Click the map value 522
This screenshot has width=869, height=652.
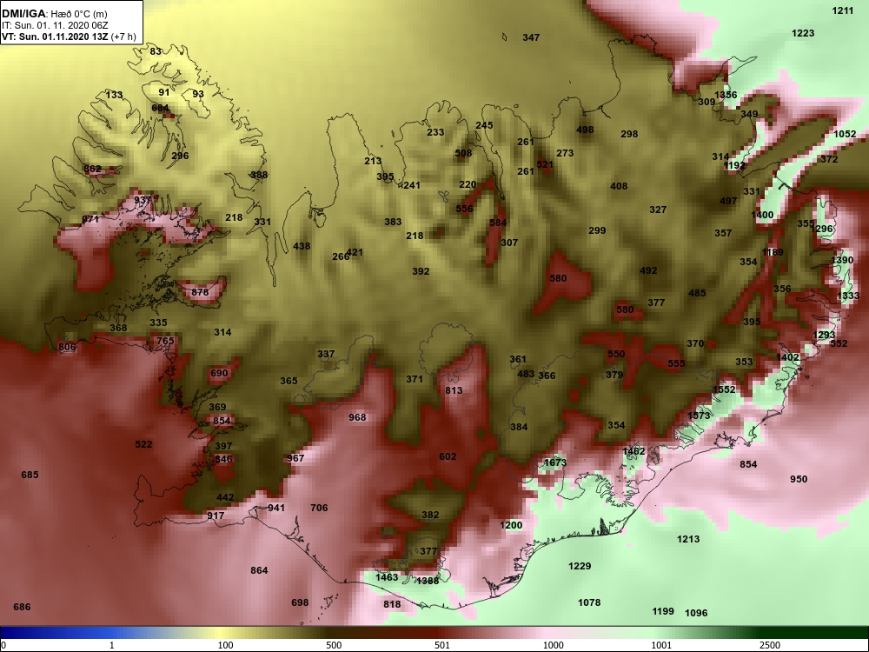pos(143,444)
